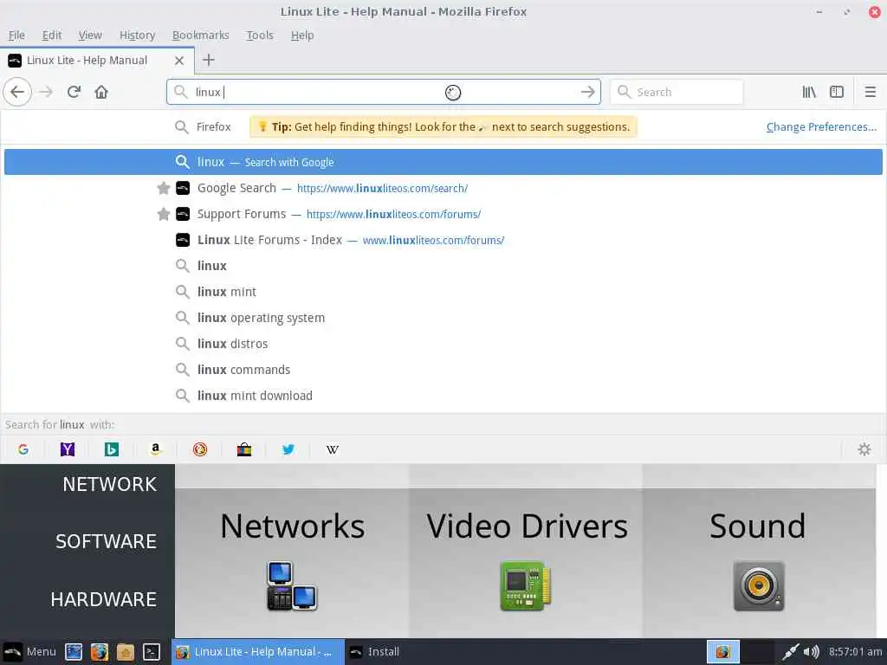
Task: Open the SOFTWARE sidebar section
Action: (106, 541)
